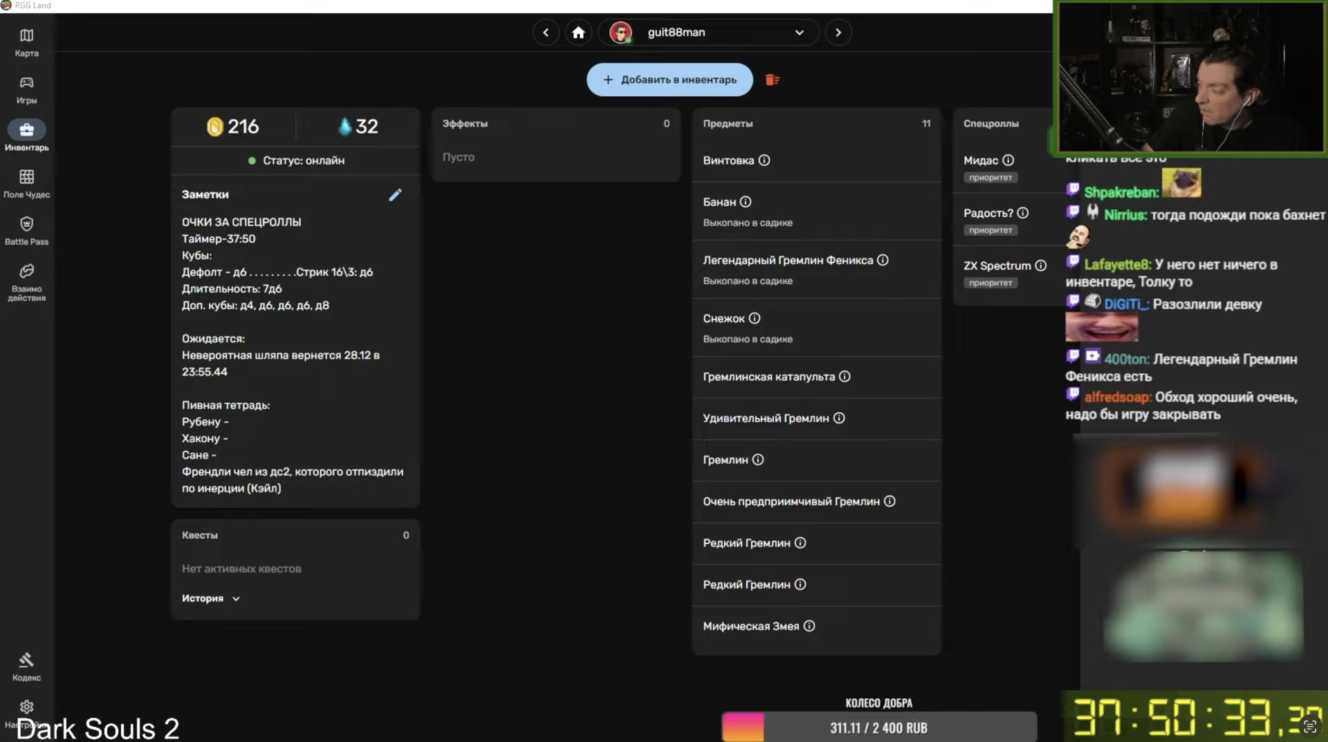Click the Колесо добра progress bar
Screen dimensions: 1328x742
click(x=878, y=727)
